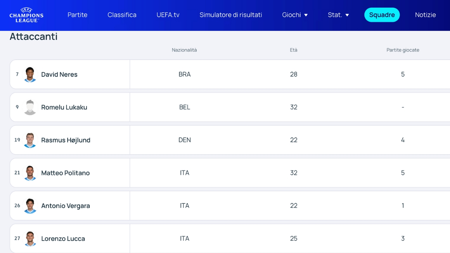Click Antonio Vergara's player headshot
Image resolution: width=450 pixels, height=253 pixels.
pyautogui.click(x=30, y=206)
